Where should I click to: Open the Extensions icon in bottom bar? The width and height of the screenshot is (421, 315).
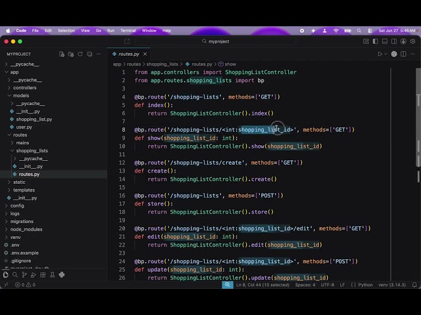pyautogui.click(x=43, y=274)
